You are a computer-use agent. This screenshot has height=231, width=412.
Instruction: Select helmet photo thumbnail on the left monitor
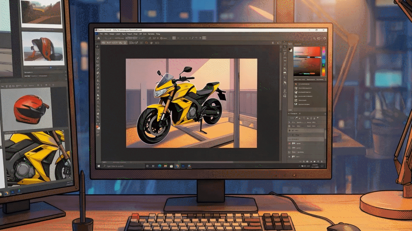point(43,48)
